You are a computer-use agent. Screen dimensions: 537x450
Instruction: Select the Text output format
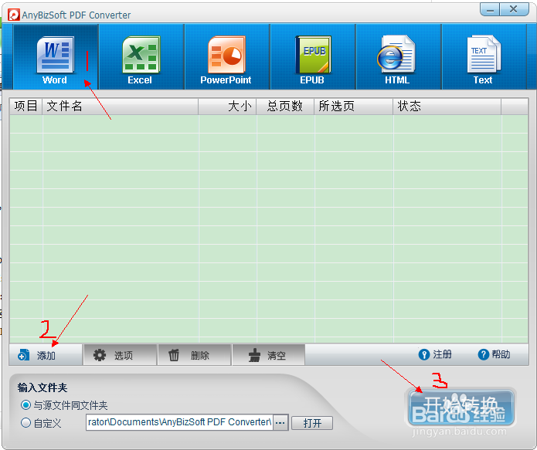[x=484, y=57]
